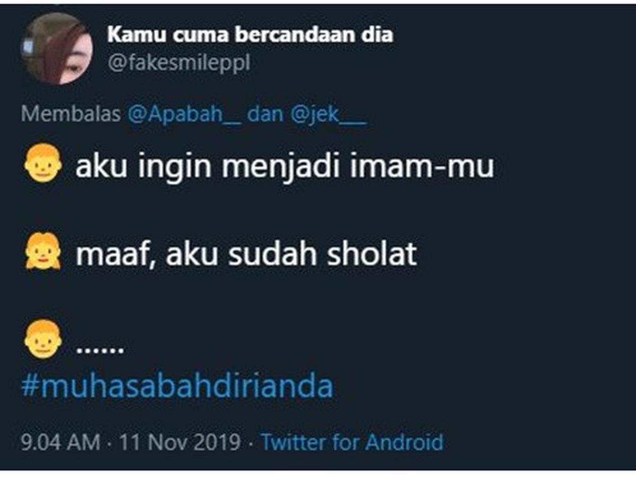Open the @Apabah_ mention
The height and width of the screenshot is (477, 636).
[185, 114]
